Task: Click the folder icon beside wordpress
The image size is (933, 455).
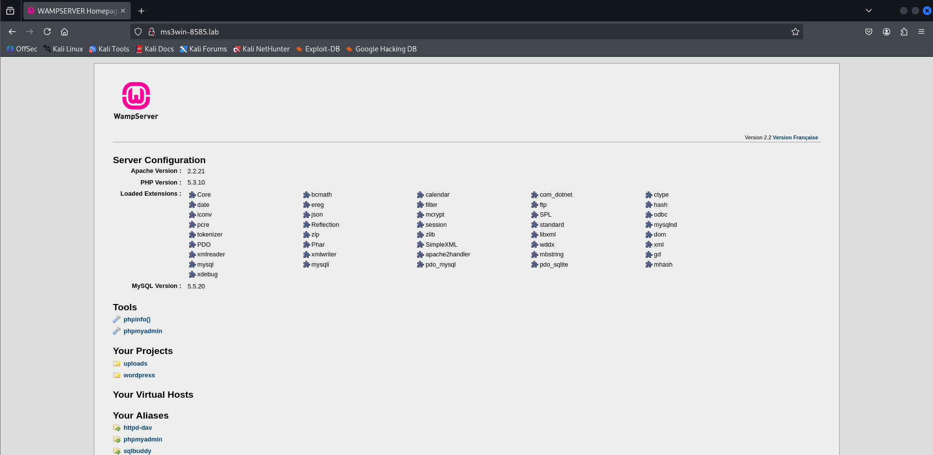Action: pyautogui.click(x=117, y=375)
